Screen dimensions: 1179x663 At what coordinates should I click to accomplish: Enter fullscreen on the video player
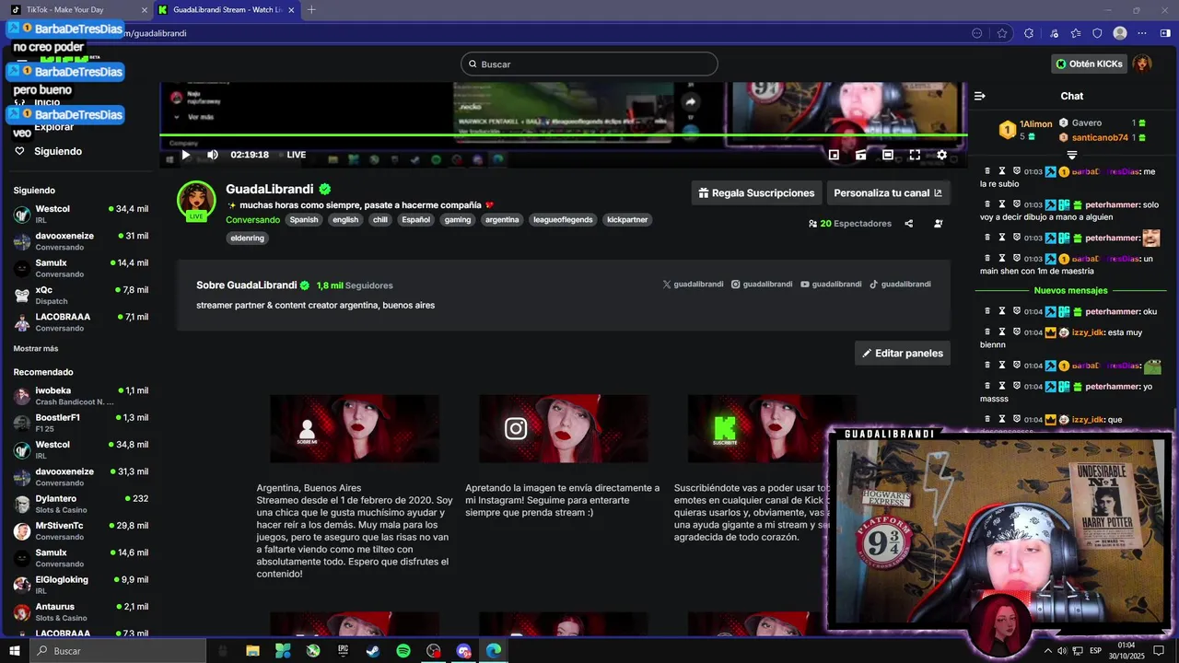tap(915, 155)
